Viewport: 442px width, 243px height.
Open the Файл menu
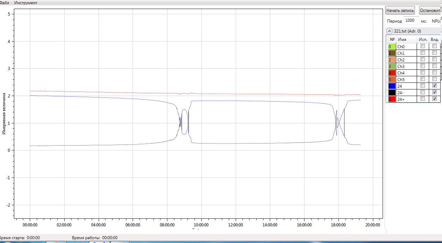pyautogui.click(x=4, y=3)
